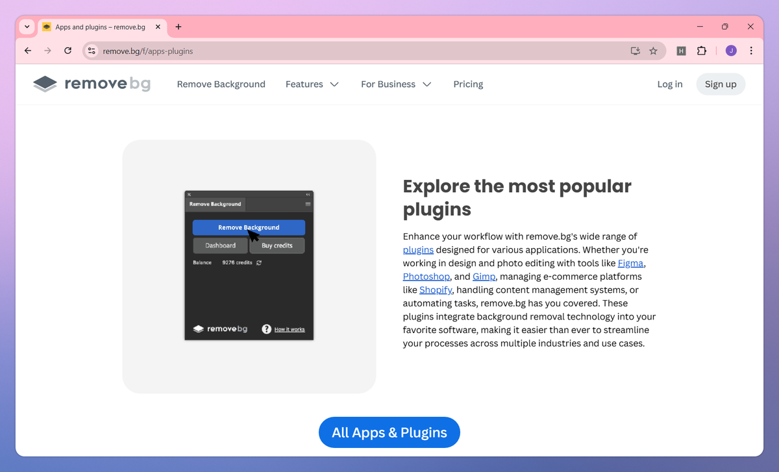Screen dimensions: 779x472
Task: Open the Photoshop link
Action: [427, 277]
